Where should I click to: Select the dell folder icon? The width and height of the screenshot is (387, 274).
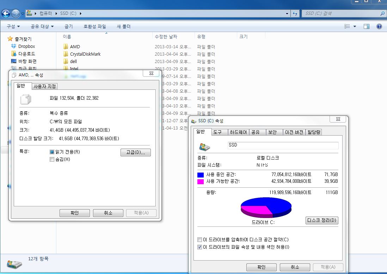coord(66,61)
